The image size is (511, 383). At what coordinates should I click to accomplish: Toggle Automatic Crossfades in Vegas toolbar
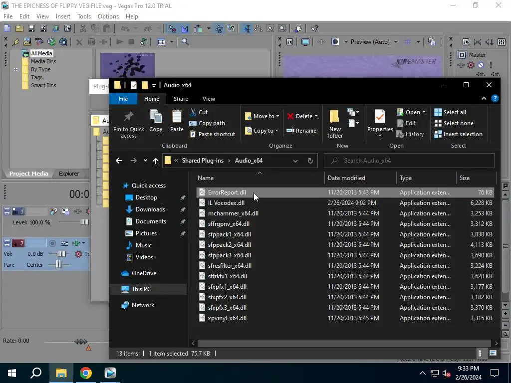pyautogui.click(x=185, y=28)
